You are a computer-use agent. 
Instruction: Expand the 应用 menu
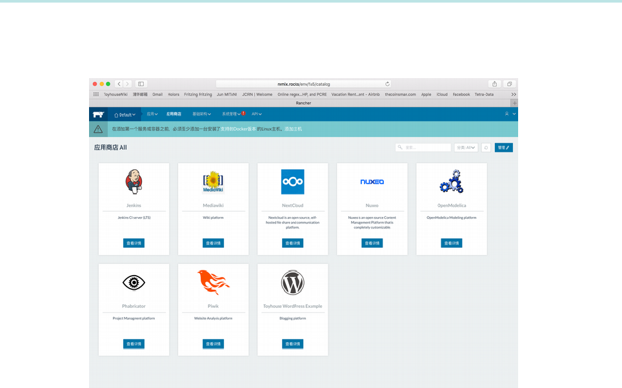[152, 114]
